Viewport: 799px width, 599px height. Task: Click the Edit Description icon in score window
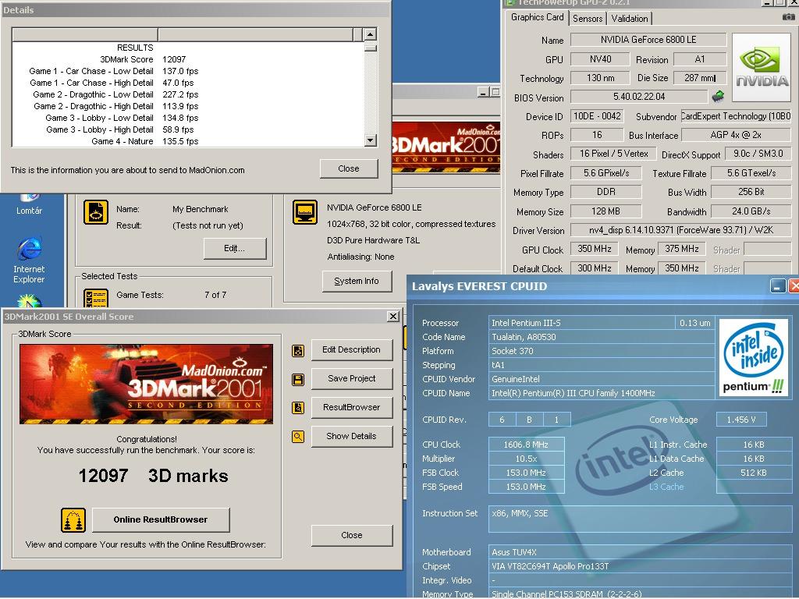[x=298, y=350]
